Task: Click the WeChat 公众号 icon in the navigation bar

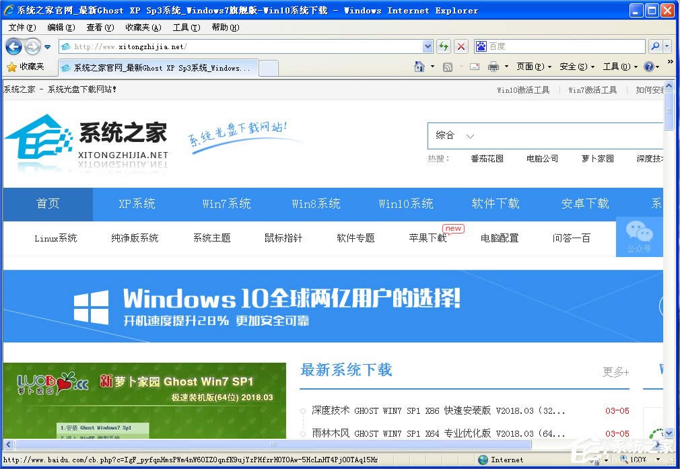Action: (639, 238)
